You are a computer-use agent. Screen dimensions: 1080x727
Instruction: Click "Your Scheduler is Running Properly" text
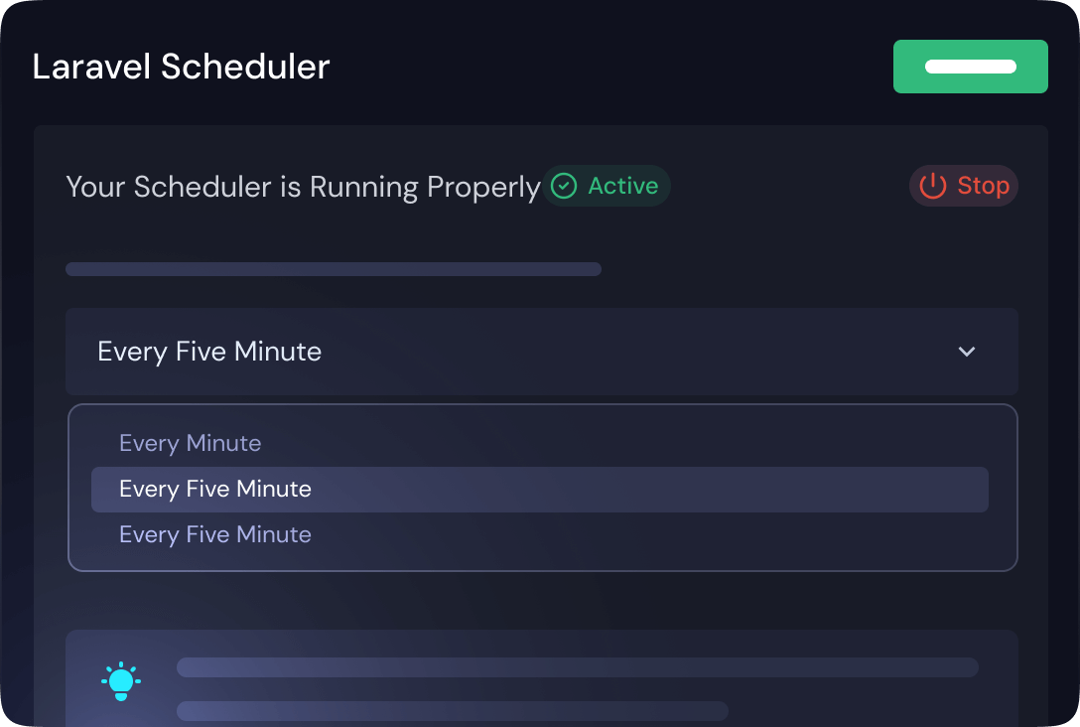303,187
